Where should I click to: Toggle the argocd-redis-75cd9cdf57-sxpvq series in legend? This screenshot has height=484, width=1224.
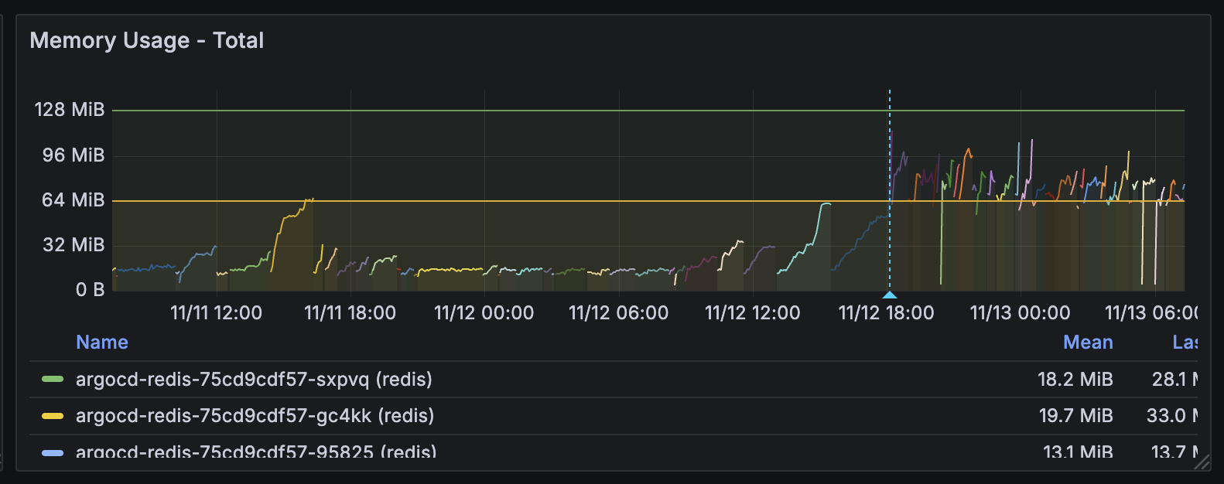click(x=254, y=379)
